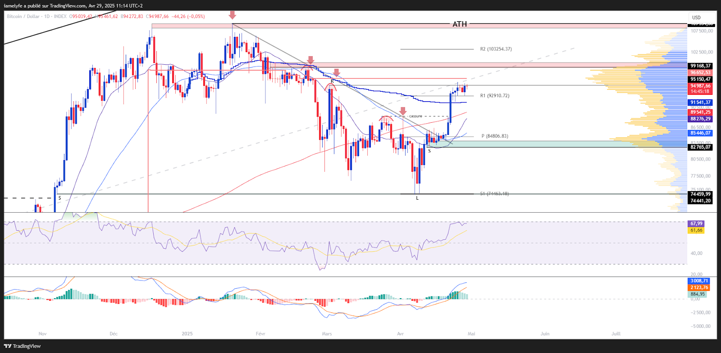Viewport: 721px width, 353px height.
Task: Click the 'S' marker below green support zone
Action: (x=429, y=151)
